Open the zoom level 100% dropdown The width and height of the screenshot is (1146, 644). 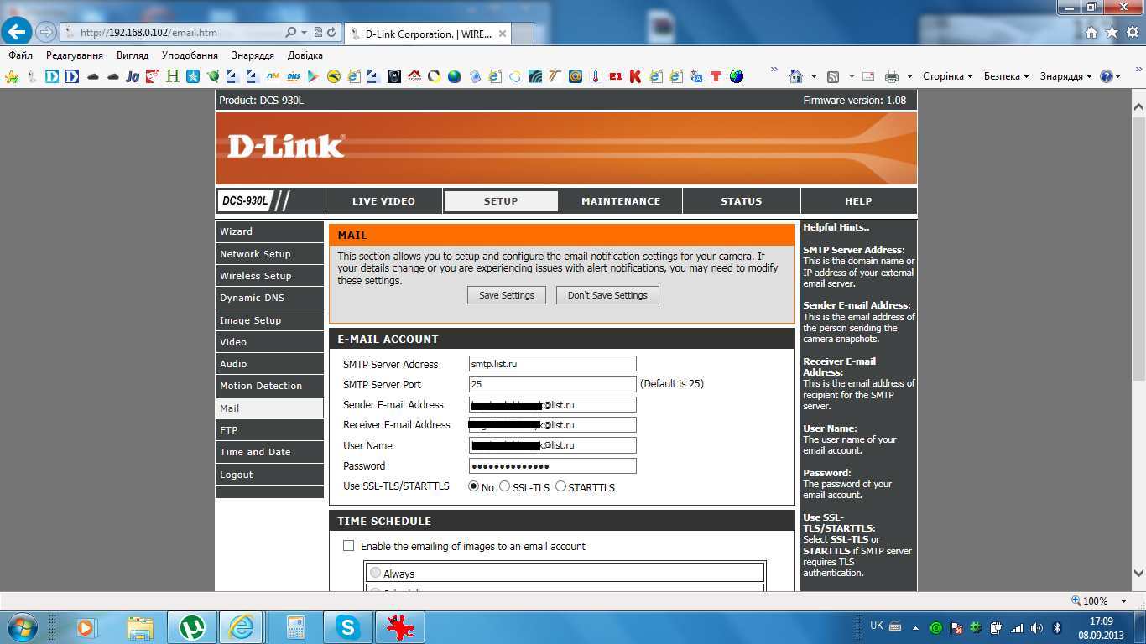(1125, 600)
